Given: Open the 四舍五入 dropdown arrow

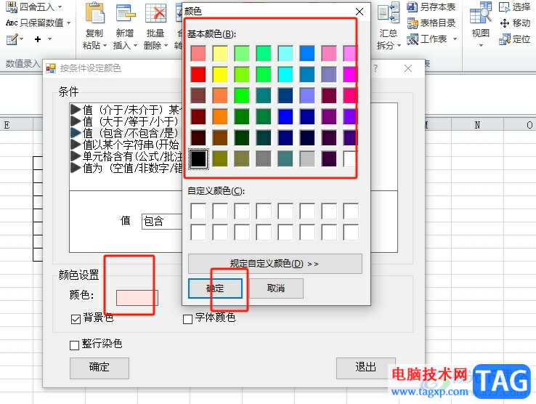Looking at the screenshot, I should click(x=60, y=7).
